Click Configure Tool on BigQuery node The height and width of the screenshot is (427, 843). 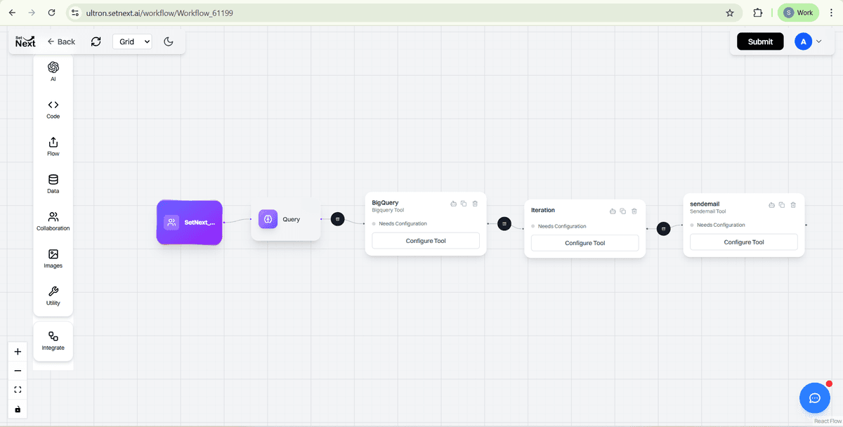point(426,241)
